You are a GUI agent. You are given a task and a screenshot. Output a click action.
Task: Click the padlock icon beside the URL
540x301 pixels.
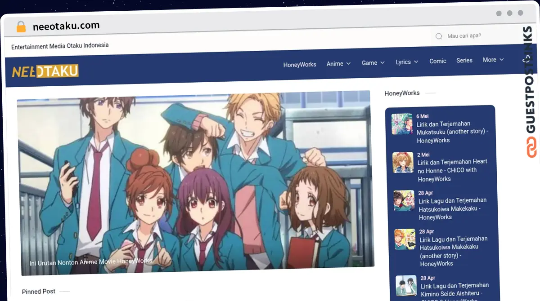pos(21,27)
